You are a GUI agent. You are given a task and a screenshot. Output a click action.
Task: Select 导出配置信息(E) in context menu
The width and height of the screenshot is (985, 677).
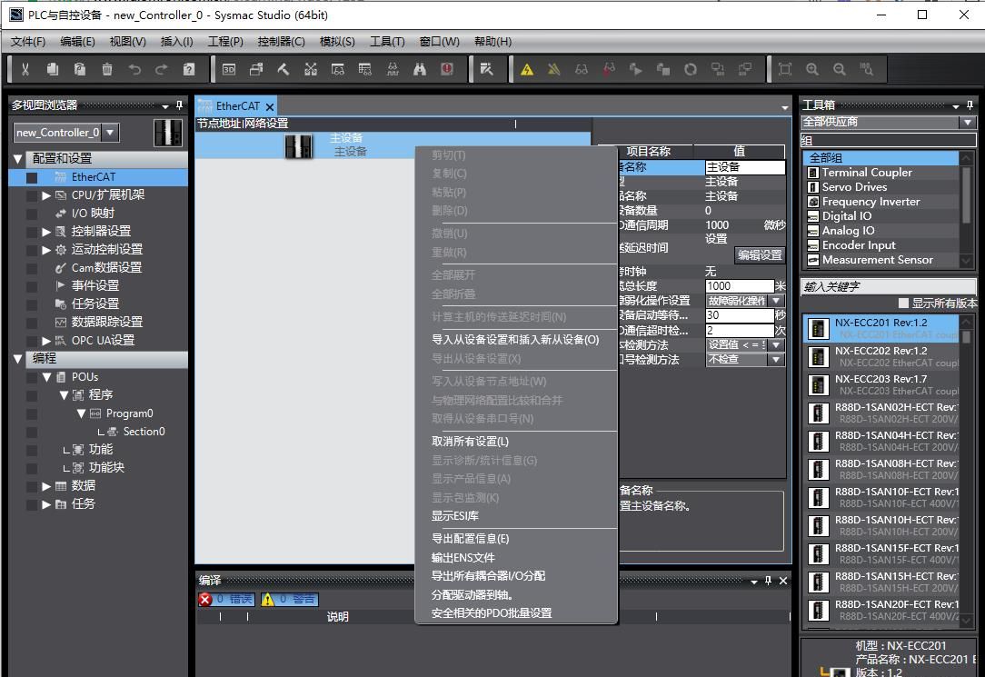pyautogui.click(x=470, y=539)
